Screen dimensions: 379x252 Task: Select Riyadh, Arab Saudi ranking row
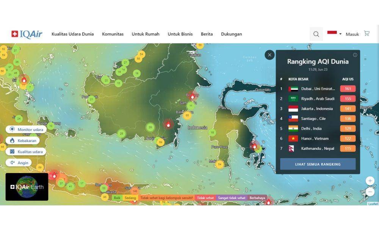318,98
